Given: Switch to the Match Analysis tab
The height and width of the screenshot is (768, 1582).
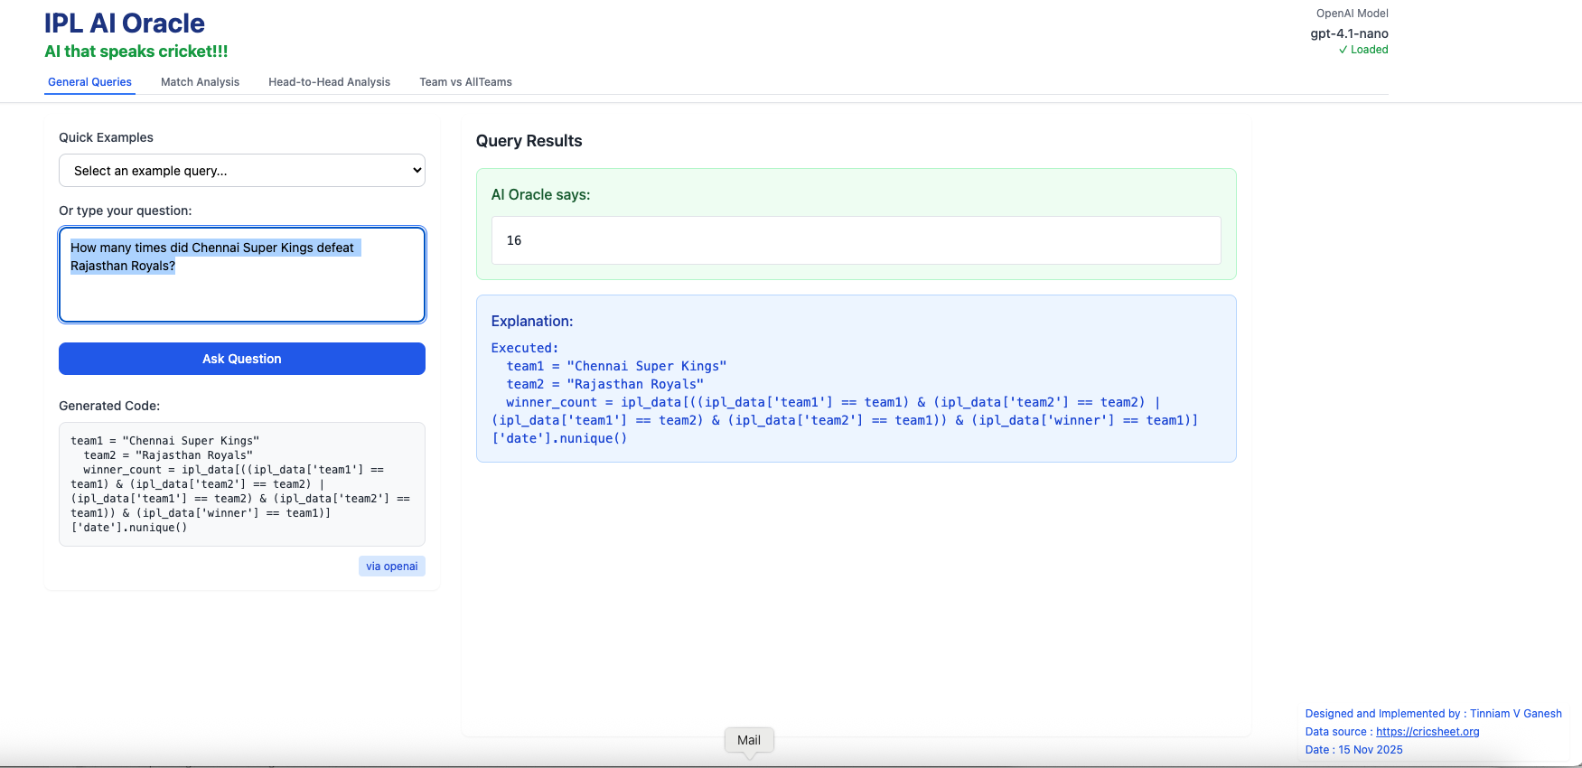Looking at the screenshot, I should (200, 82).
